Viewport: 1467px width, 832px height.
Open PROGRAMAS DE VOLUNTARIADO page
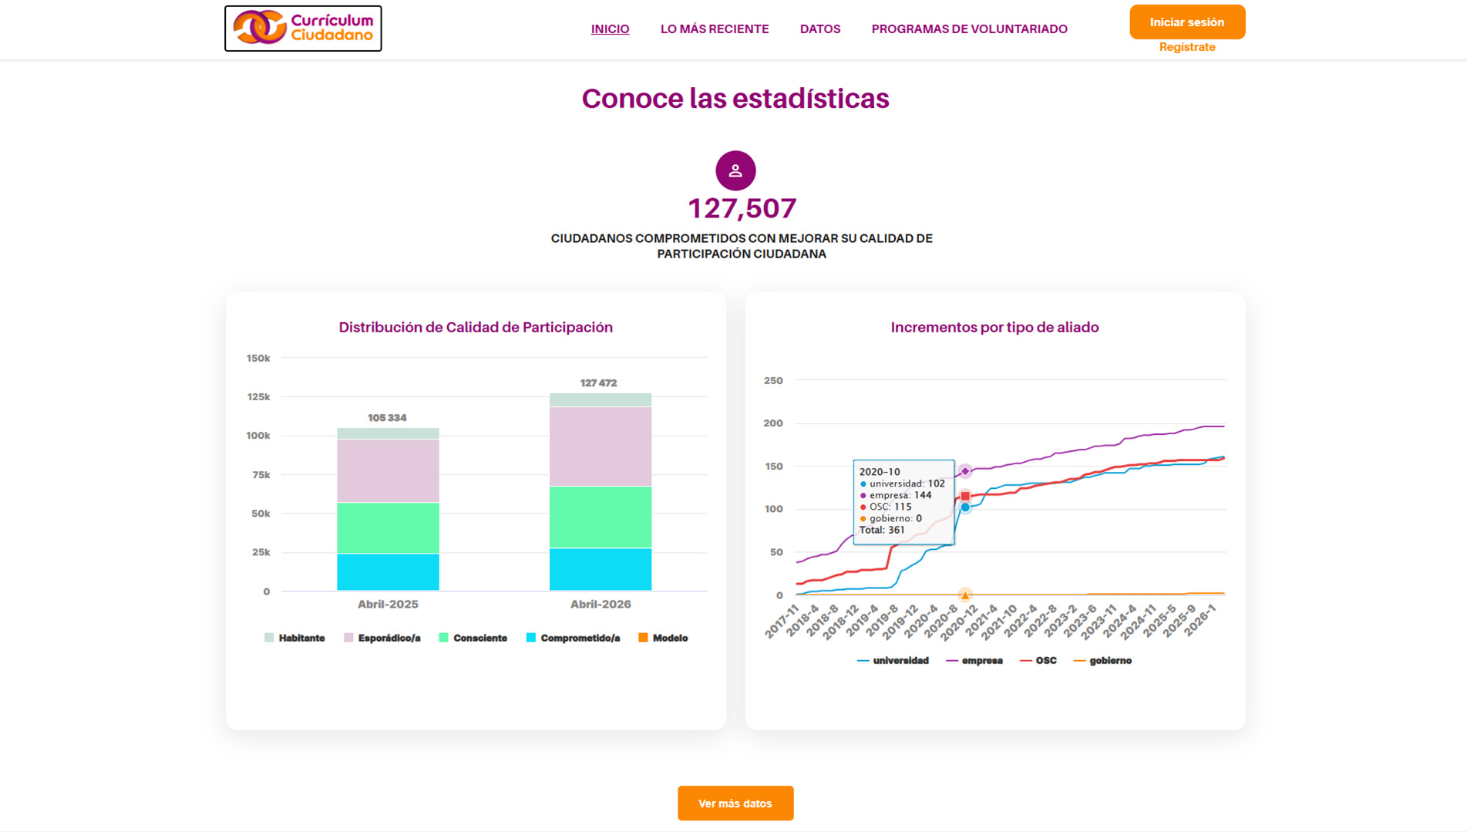pyautogui.click(x=969, y=29)
